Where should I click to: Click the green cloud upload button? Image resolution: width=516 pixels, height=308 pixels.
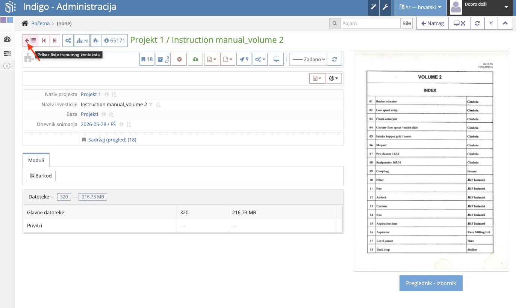[x=195, y=59]
